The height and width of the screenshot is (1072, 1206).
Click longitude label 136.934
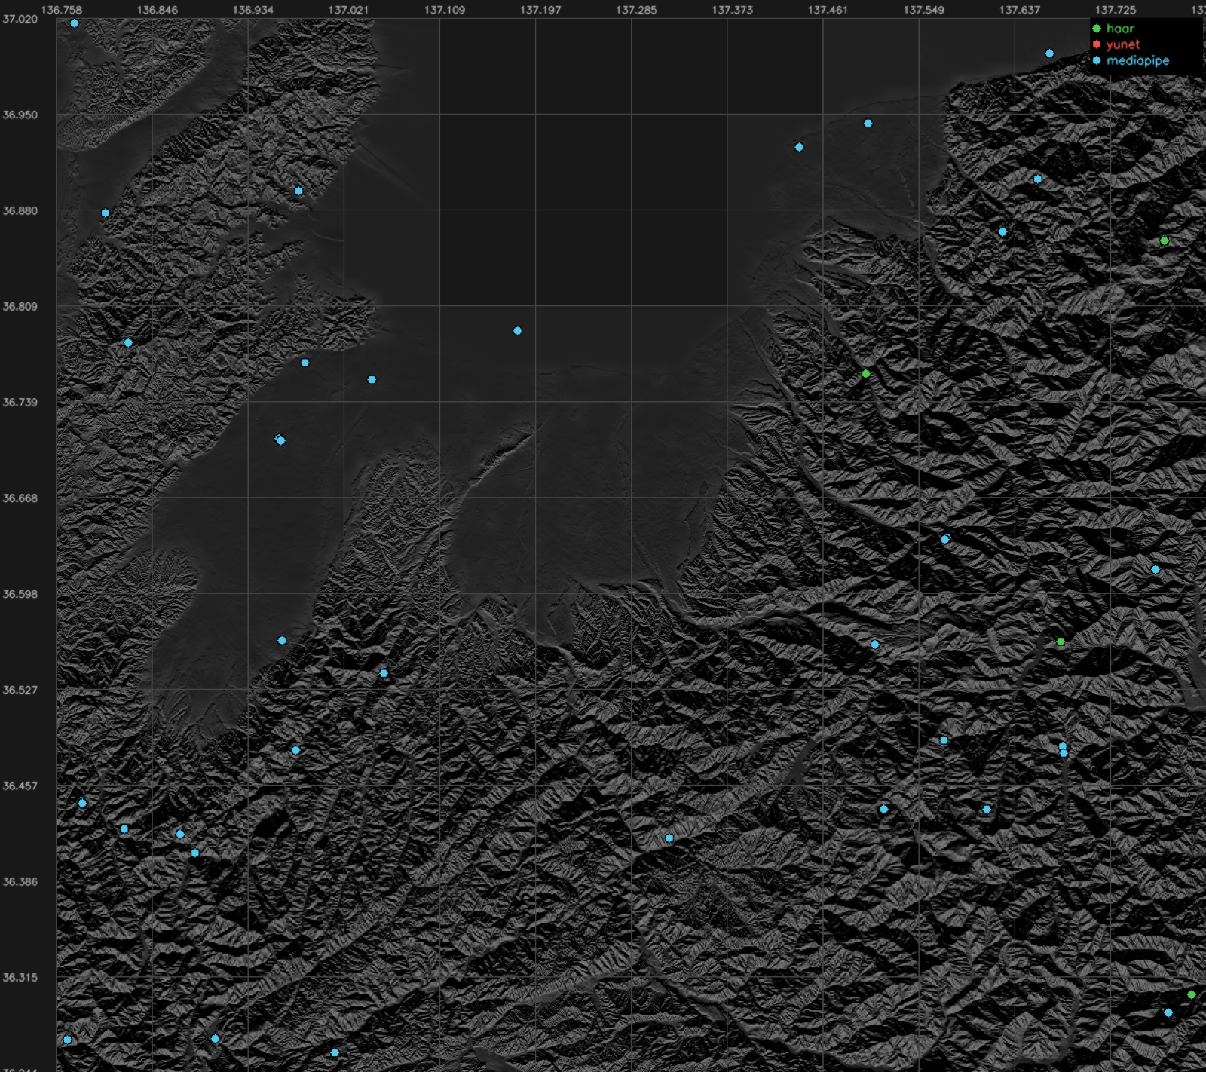[253, 10]
